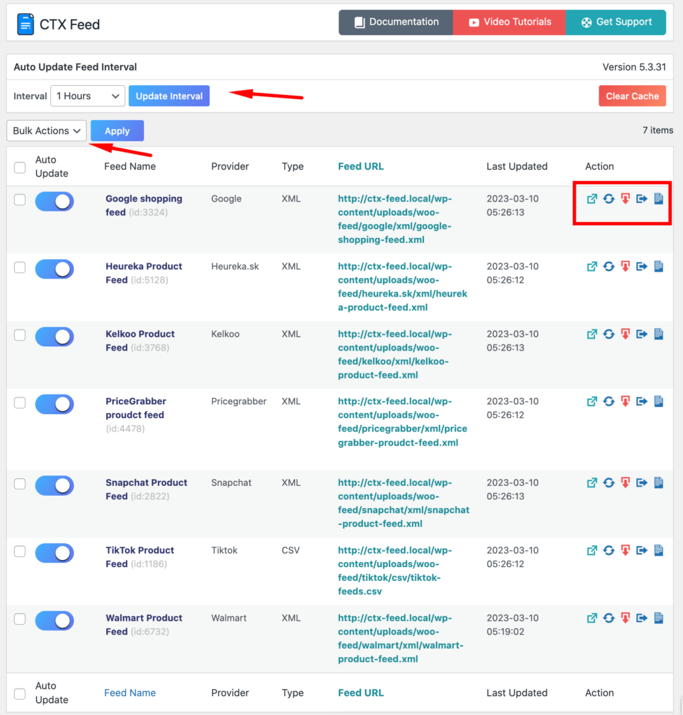The width and height of the screenshot is (683, 715).
Task: Expand the Bulk Actions dropdown
Action: [x=47, y=131]
